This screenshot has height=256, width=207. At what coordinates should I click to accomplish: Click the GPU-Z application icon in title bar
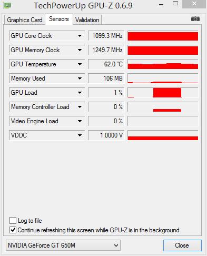pos(7,5)
